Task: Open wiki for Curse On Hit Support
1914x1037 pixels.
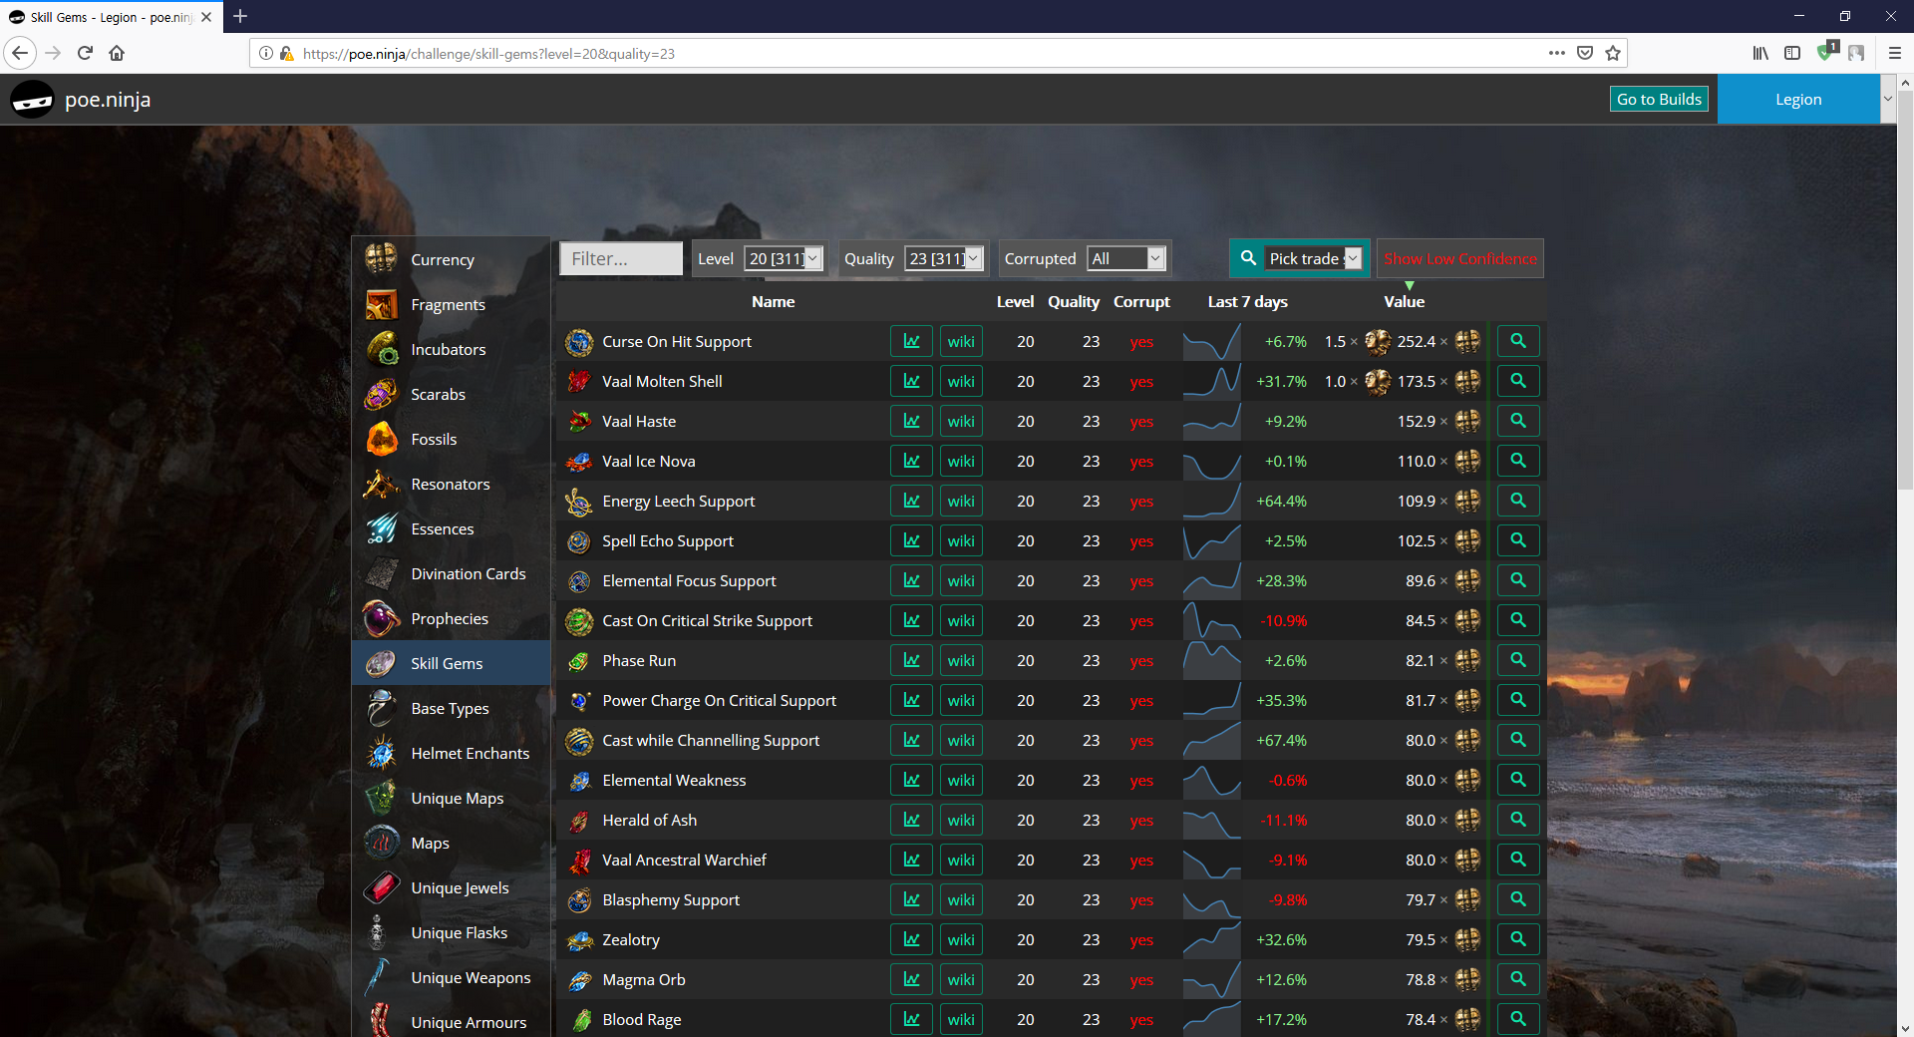Action: pyautogui.click(x=961, y=341)
